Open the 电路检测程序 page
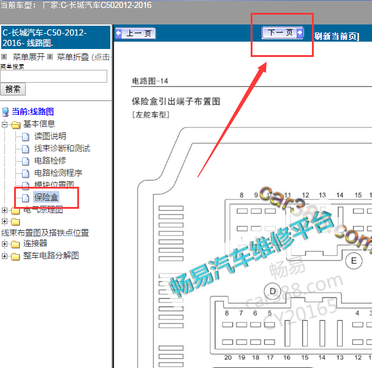 click(58, 173)
